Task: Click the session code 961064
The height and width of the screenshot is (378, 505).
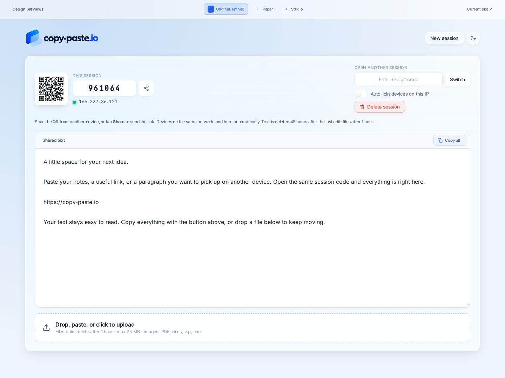Action: 105,88
